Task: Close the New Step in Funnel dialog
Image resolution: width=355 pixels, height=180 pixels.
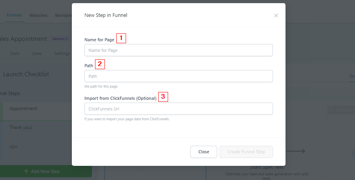Action: [276, 16]
